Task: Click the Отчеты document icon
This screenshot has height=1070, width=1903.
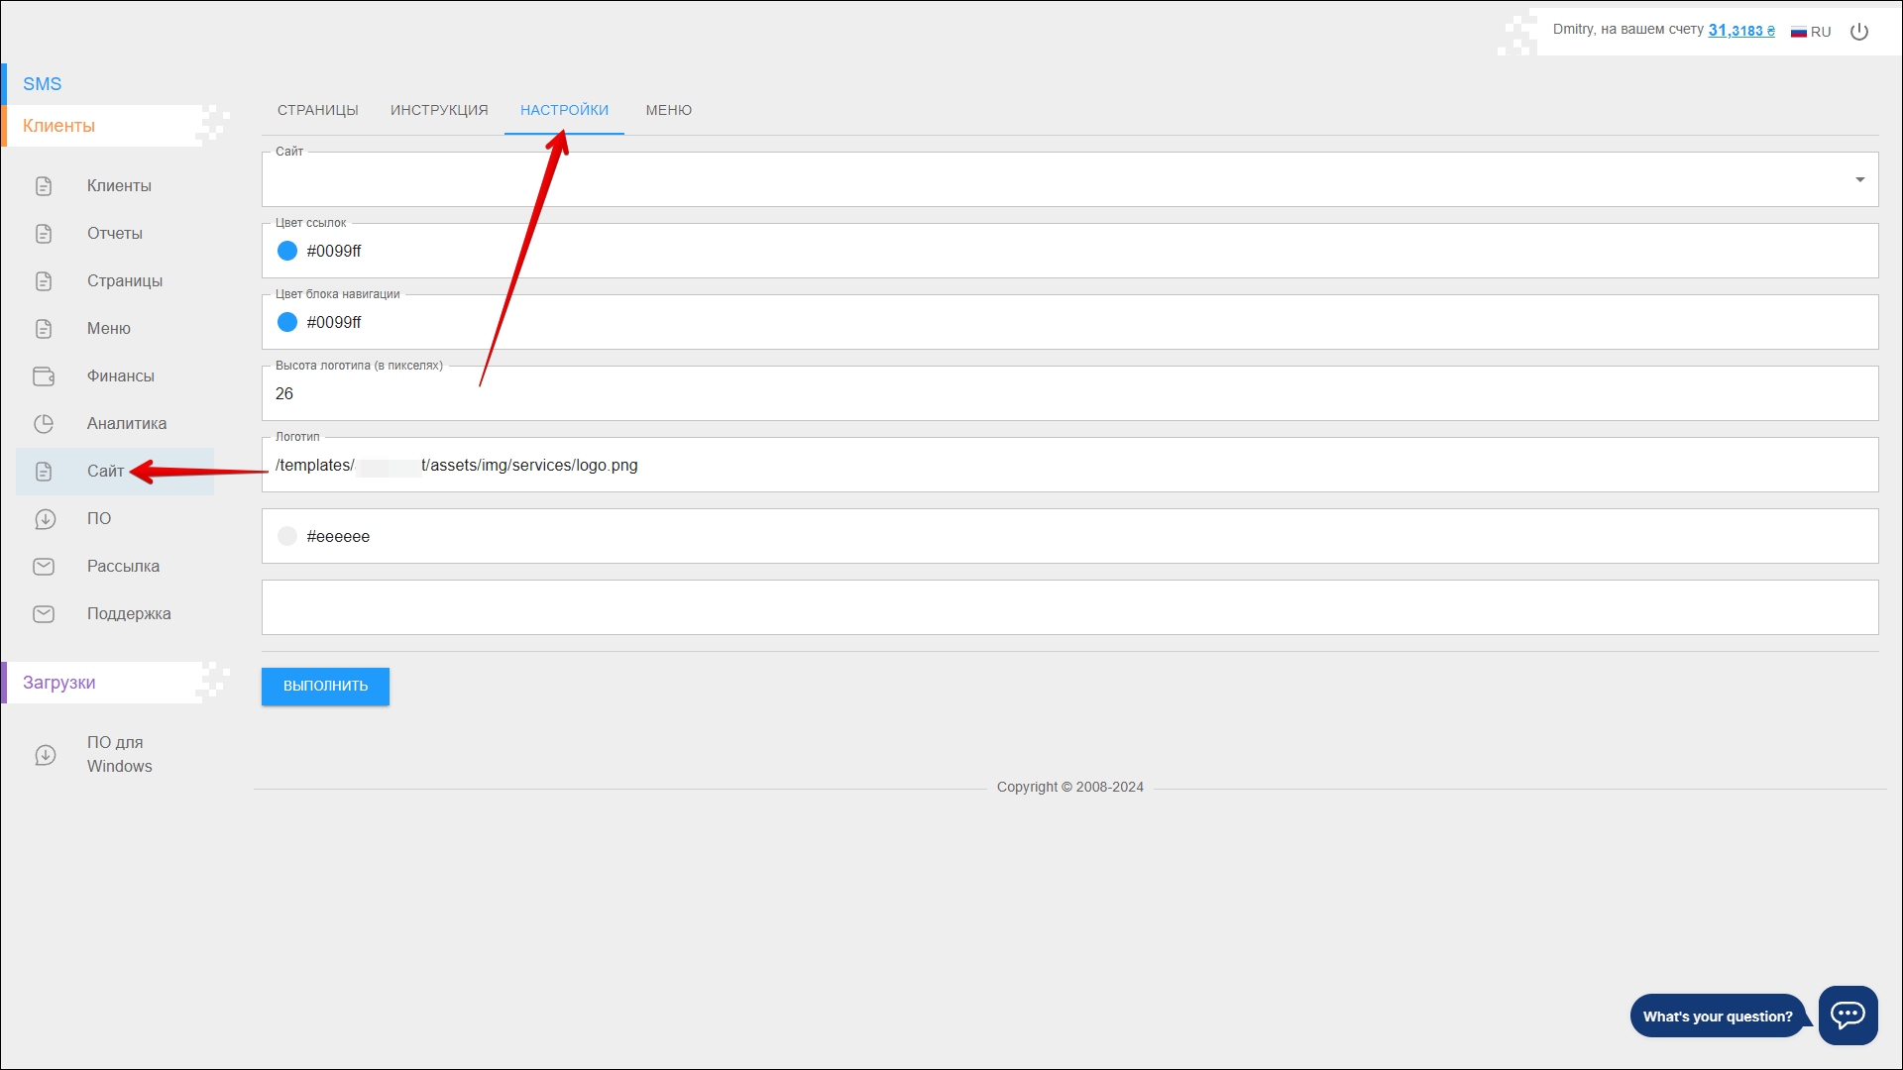Action: click(44, 234)
